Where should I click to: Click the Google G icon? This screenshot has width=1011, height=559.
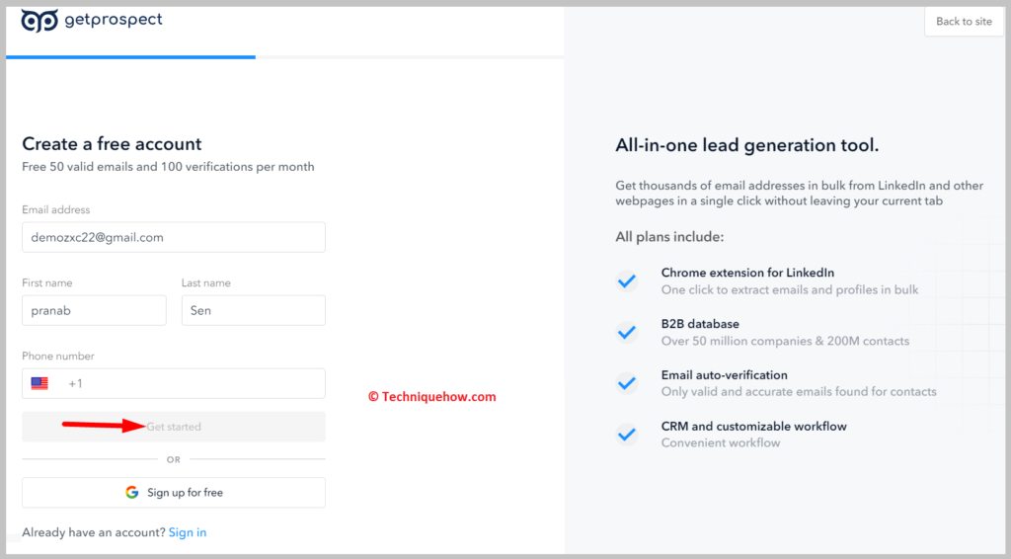[132, 493]
